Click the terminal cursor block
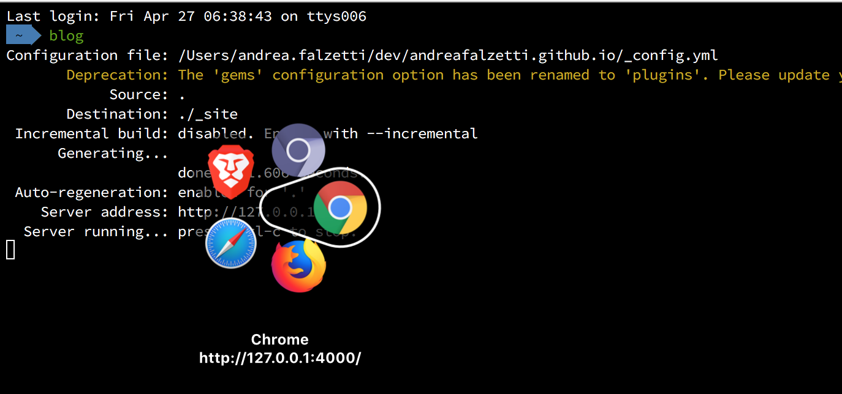Screen dimensions: 842x394 pos(10,250)
